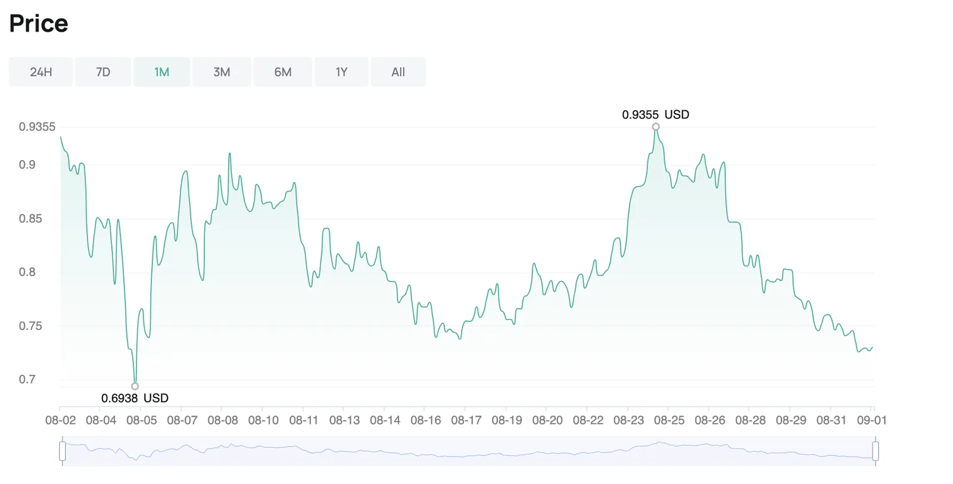Screen dimensions: 953x484
Task: Click the Price heading
Action: pos(39,24)
